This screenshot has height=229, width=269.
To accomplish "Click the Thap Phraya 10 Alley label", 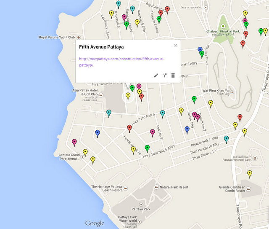I will 205,148.
